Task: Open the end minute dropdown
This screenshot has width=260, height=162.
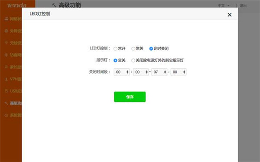Action: pyautogui.click(x=179, y=72)
